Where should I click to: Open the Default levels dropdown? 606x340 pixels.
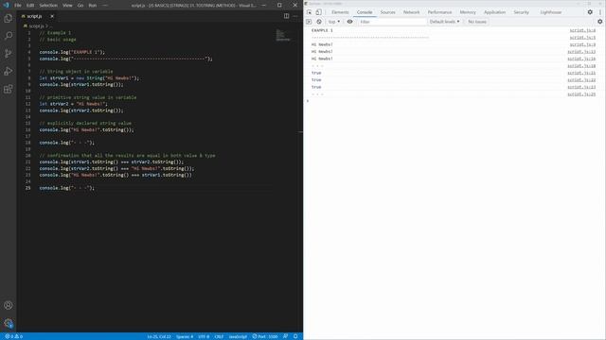pyautogui.click(x=444, y=22)
